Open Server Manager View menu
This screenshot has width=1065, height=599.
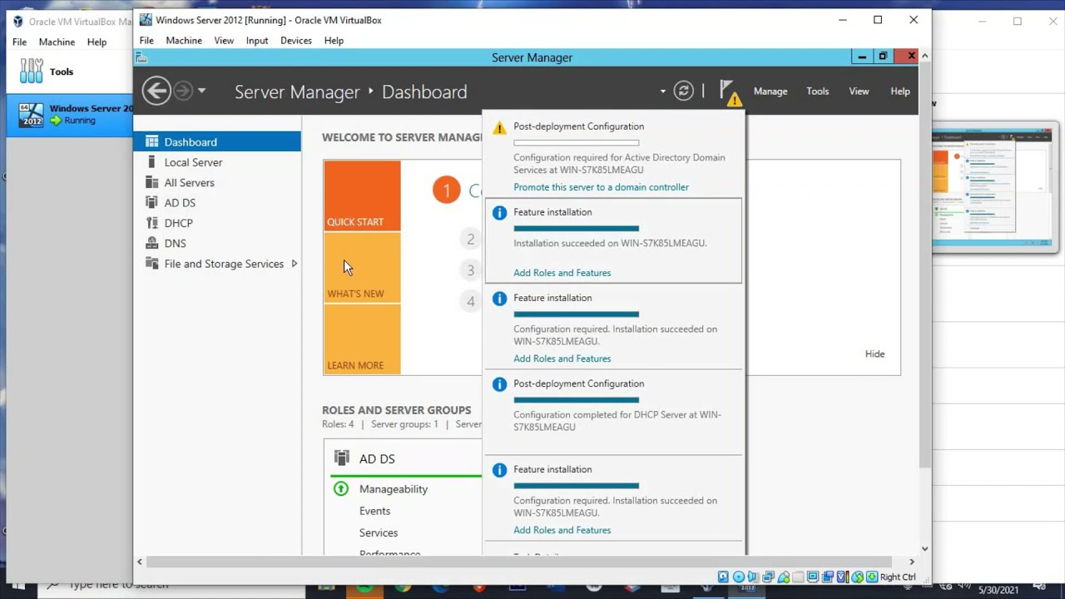tap(859, 92)
